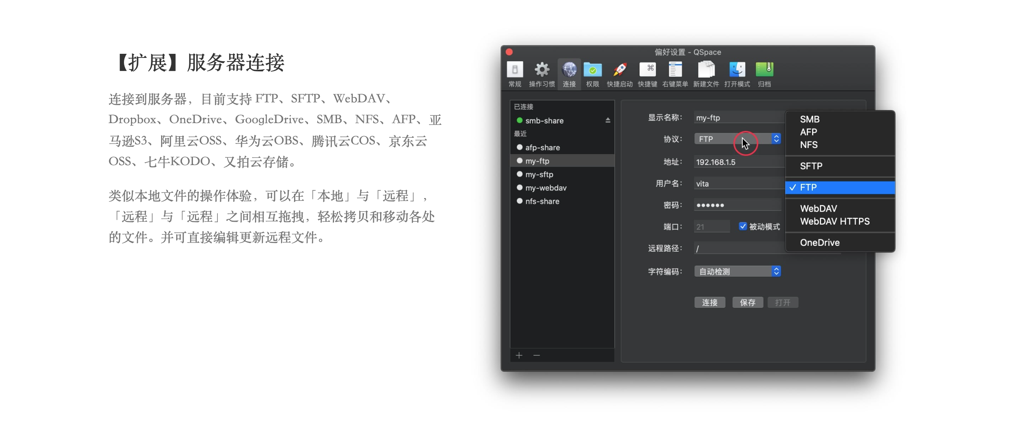This screenshot has width=1027, height=437.
Task: Click the 快捷启动 rocket icon
Action: pyautogui.click(x=620, y=70)
